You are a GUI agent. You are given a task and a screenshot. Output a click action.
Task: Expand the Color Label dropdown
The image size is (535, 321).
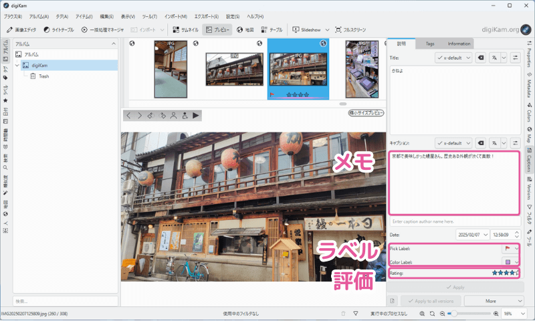pos(511,261)
